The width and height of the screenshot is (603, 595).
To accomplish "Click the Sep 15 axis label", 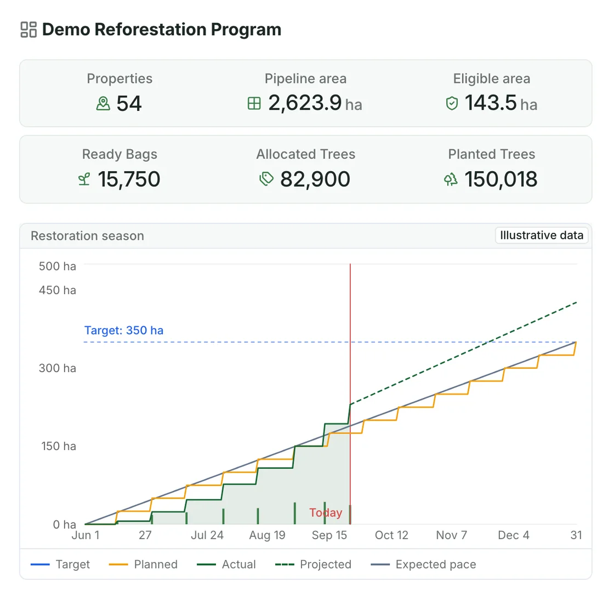I will tap(329, 535).
